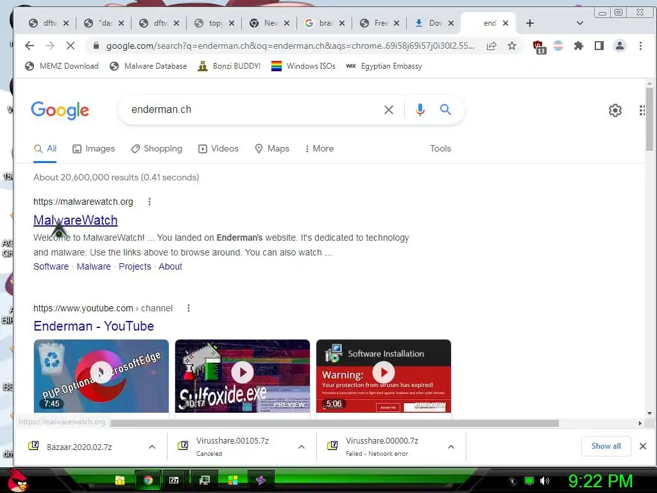Open the About sitelink
Image resolution: width=657 pixels, height=493 pixels.
tap(170, 266)
